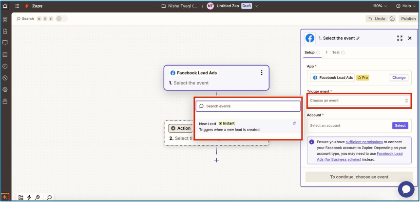The width and height of the screenshot is (420, 202).
Task: Open the home icon in top-left corner
Action: (5, 6)
